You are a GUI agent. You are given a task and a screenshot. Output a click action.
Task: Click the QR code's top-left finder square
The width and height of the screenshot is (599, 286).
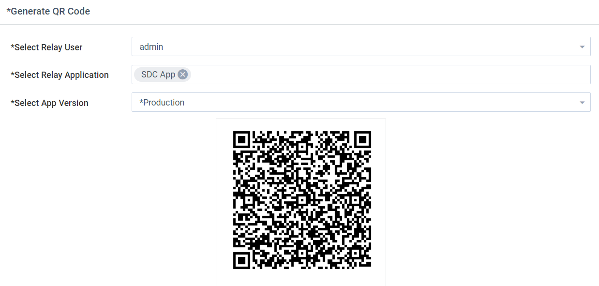(x=241, y=139)
